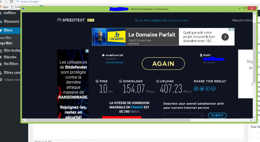Close the top banner ad with the X icon
The height and width of the screenshot is (142, 260).
pos(233,29)
